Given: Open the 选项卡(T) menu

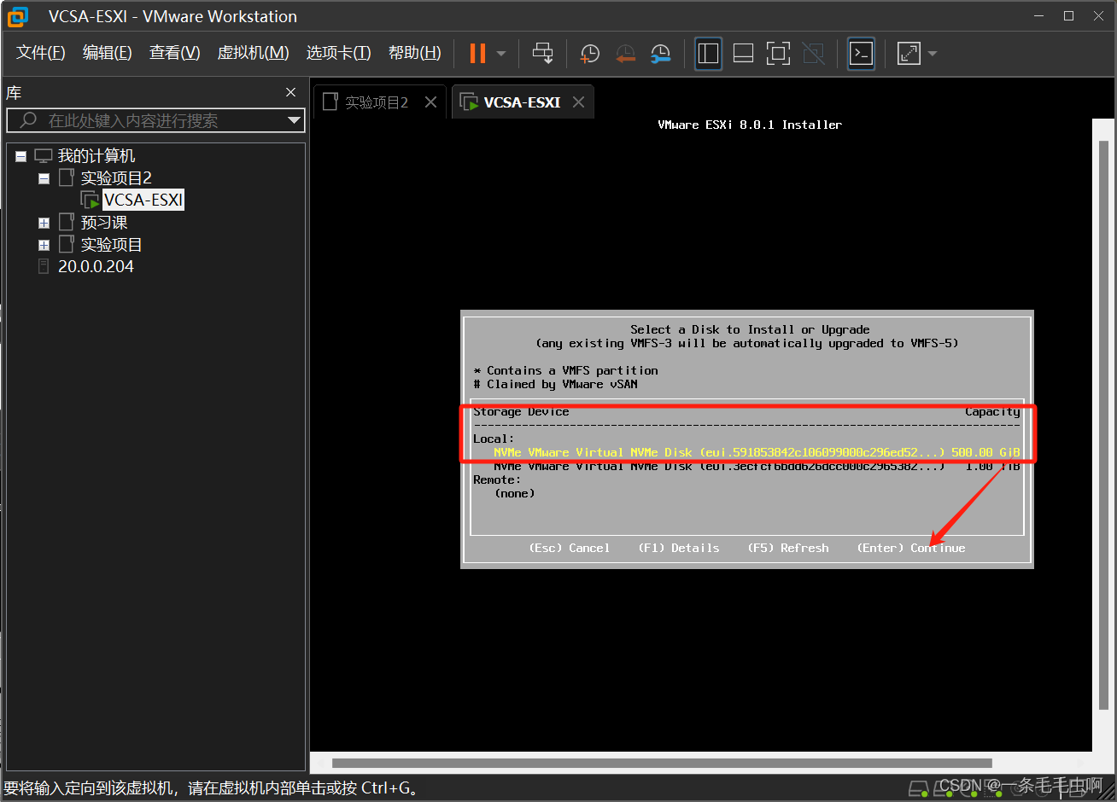Looking at the screenshot, I should tap(339, 53).
